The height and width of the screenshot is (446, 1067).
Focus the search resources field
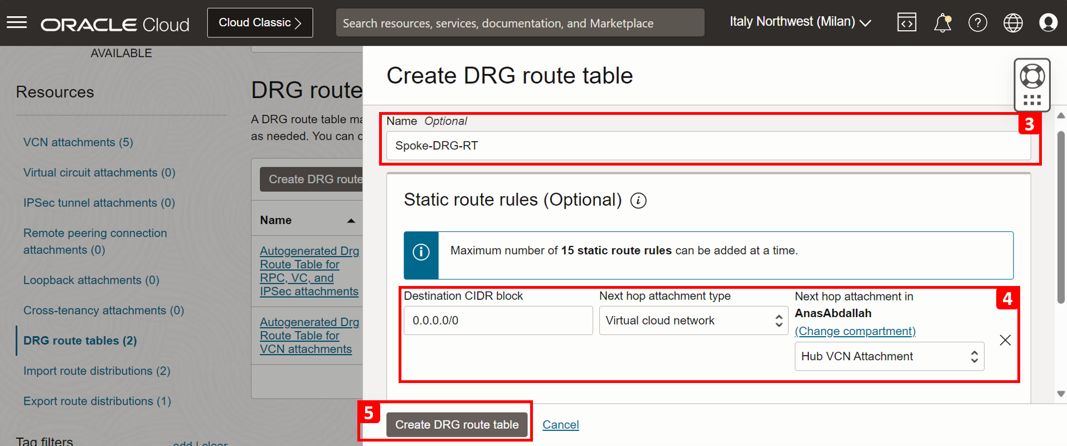(520, 23)
